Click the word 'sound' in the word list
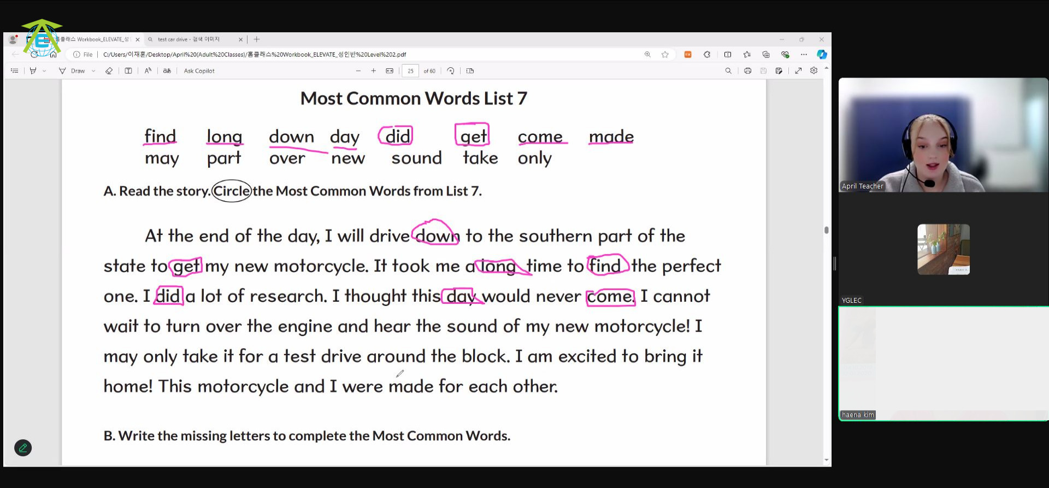The image size is (1049, 488). [416, 158]
